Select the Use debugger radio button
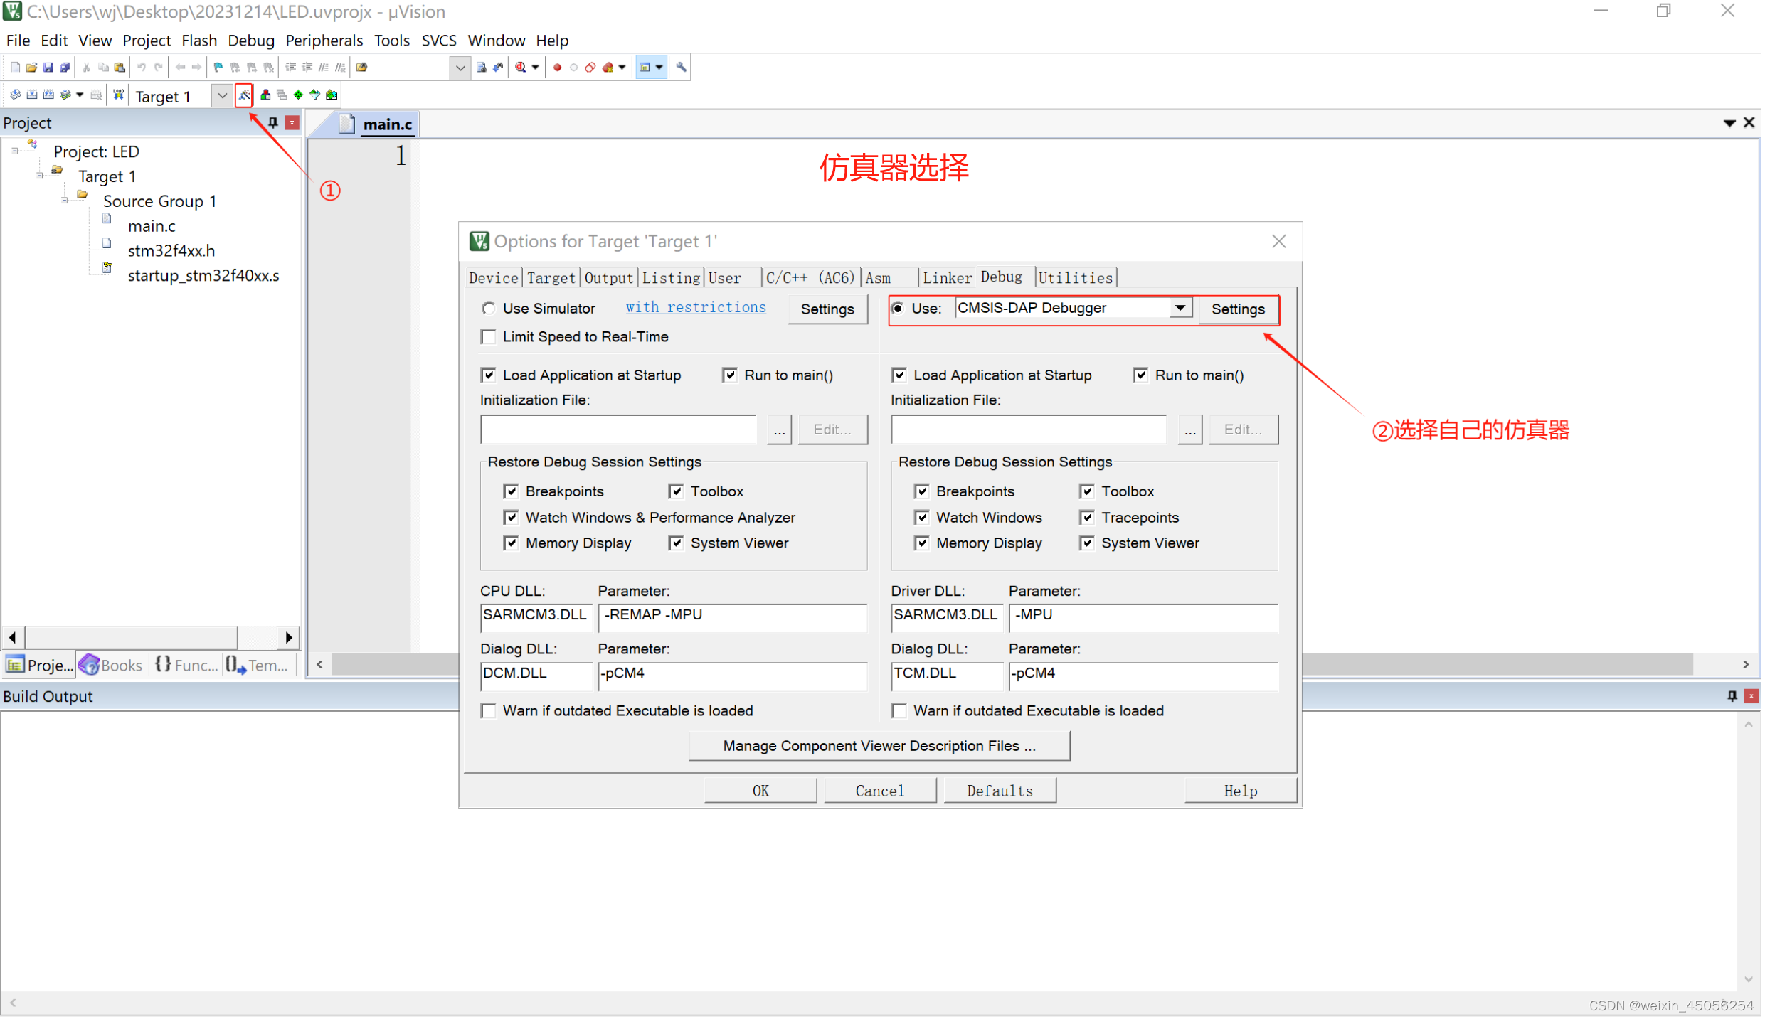This screenshot has height=1019, width=1765. pyautogui.click(x=900, y=309)
